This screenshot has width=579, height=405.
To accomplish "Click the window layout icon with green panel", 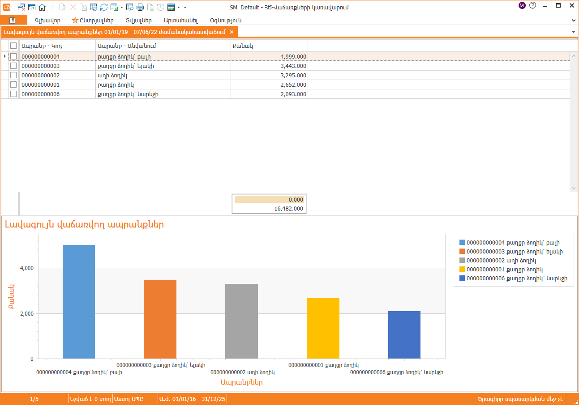I will (171, 7).
